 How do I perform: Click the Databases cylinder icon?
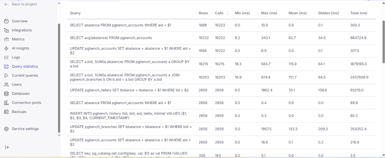pos(6,94)
